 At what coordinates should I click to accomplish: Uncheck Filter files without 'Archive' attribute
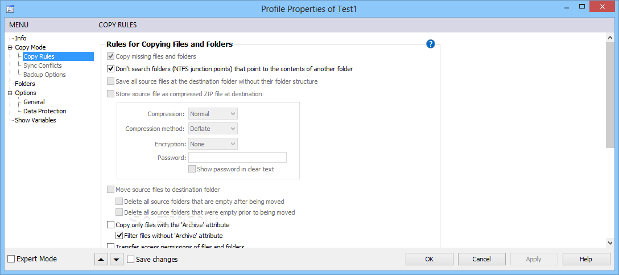click(x=119, y=236)
